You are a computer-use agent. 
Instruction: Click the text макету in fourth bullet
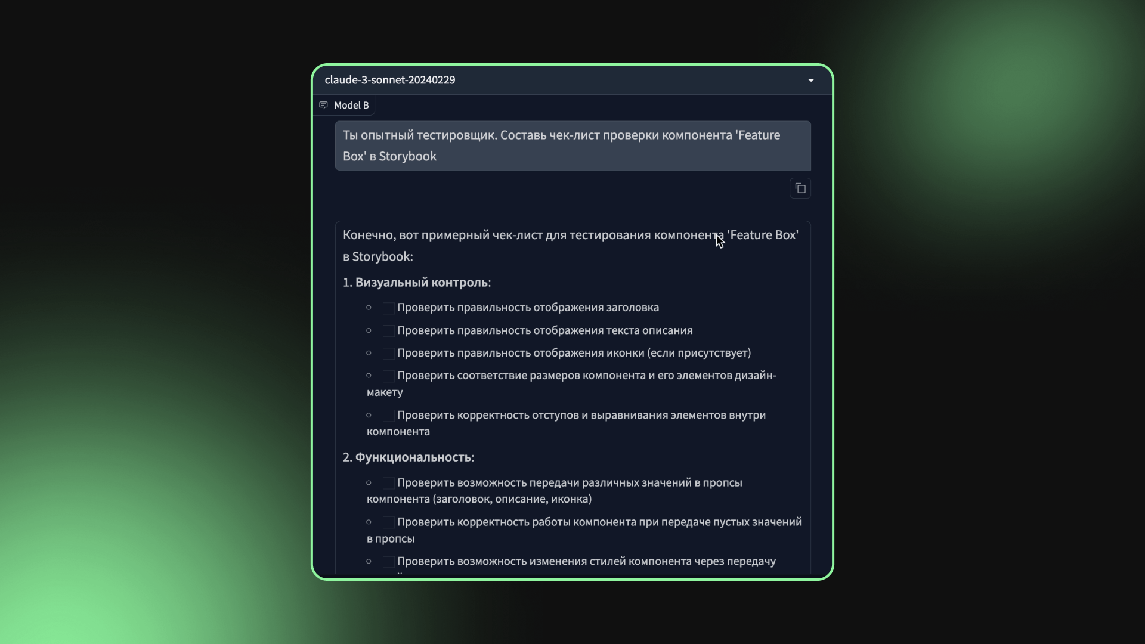(x=385, y=392)
